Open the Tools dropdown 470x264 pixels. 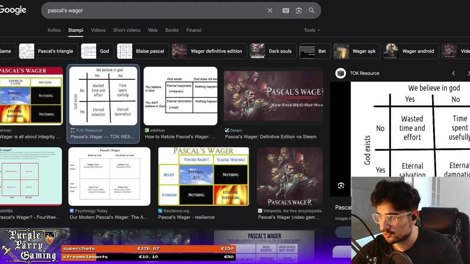312,30
